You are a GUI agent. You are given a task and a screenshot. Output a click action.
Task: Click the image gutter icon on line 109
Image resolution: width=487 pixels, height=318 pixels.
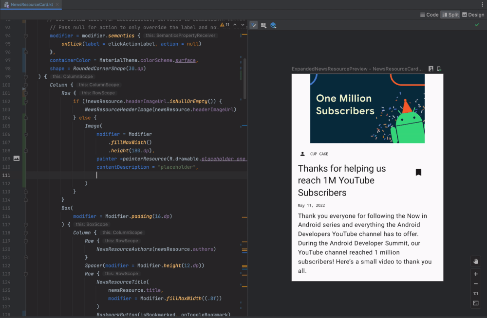(16, 159)
